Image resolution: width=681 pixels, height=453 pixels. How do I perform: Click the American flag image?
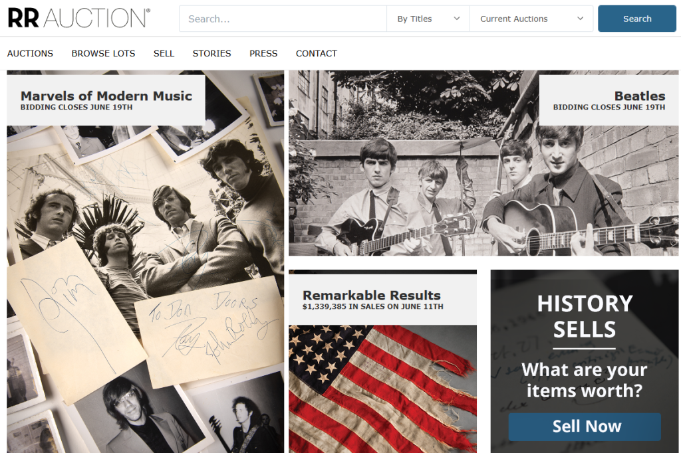tap(382, 389)
